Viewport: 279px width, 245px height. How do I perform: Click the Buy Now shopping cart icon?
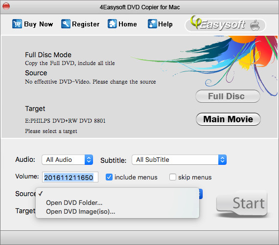pos(17,24)
